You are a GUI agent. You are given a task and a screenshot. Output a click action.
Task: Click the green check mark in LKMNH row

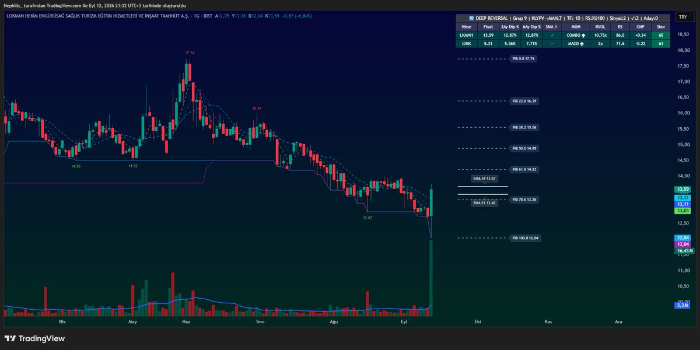pyautogui.click(x=552, y=35)
